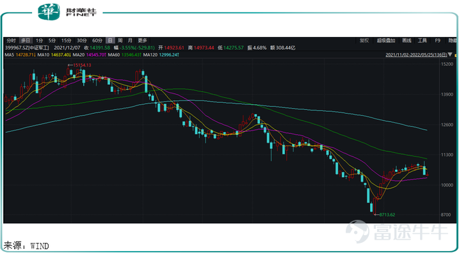Switch chart to 60分 interval
Image resolution: width=461 pixels, height=255 pixels.
click(97, 40)
